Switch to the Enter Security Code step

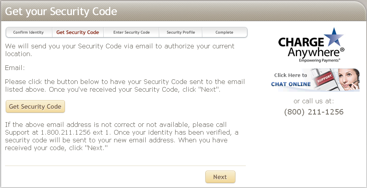coord(131,32)
